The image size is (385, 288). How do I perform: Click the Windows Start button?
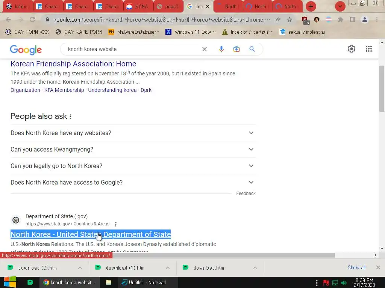(x=10, y=282)
